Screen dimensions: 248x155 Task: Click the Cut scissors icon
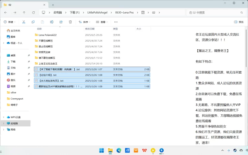[24, 22]
